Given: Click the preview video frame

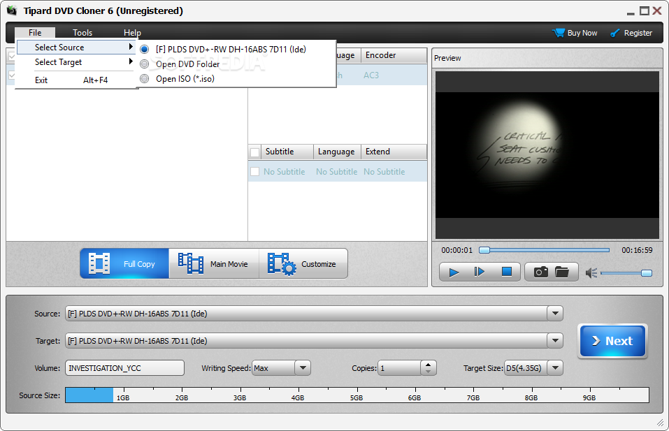Looking at the screenshot, I should coord(547,155).
